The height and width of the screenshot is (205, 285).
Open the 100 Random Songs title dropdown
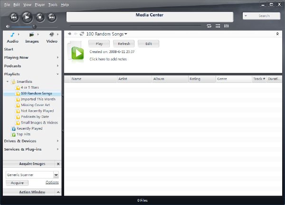[x=126, y=34]
